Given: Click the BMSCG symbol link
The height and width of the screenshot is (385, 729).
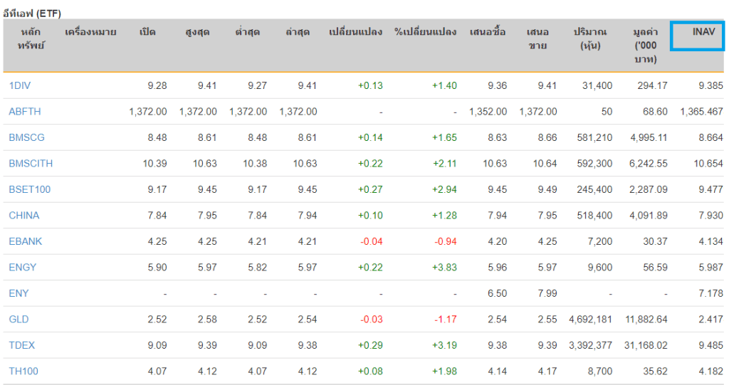Looking at the screenshot, I should click(x=26, y=137).
